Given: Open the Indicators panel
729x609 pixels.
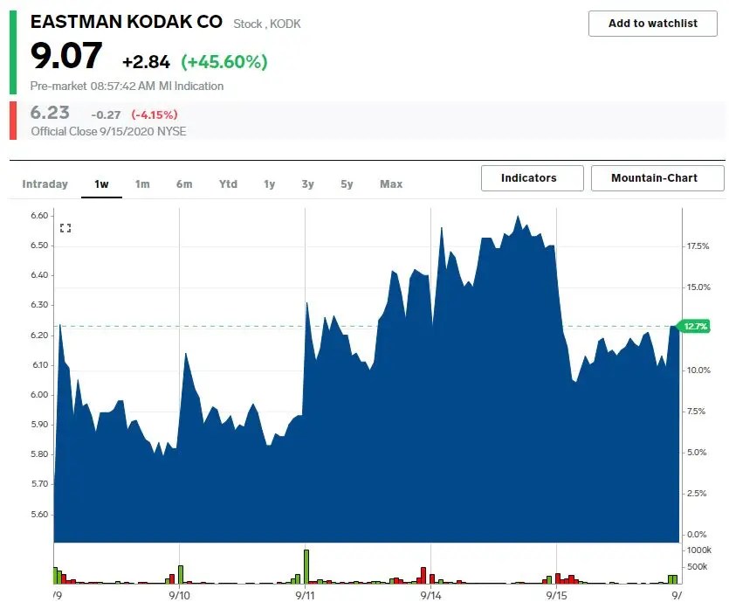Looking at the screenshot, I should [532, 178].
